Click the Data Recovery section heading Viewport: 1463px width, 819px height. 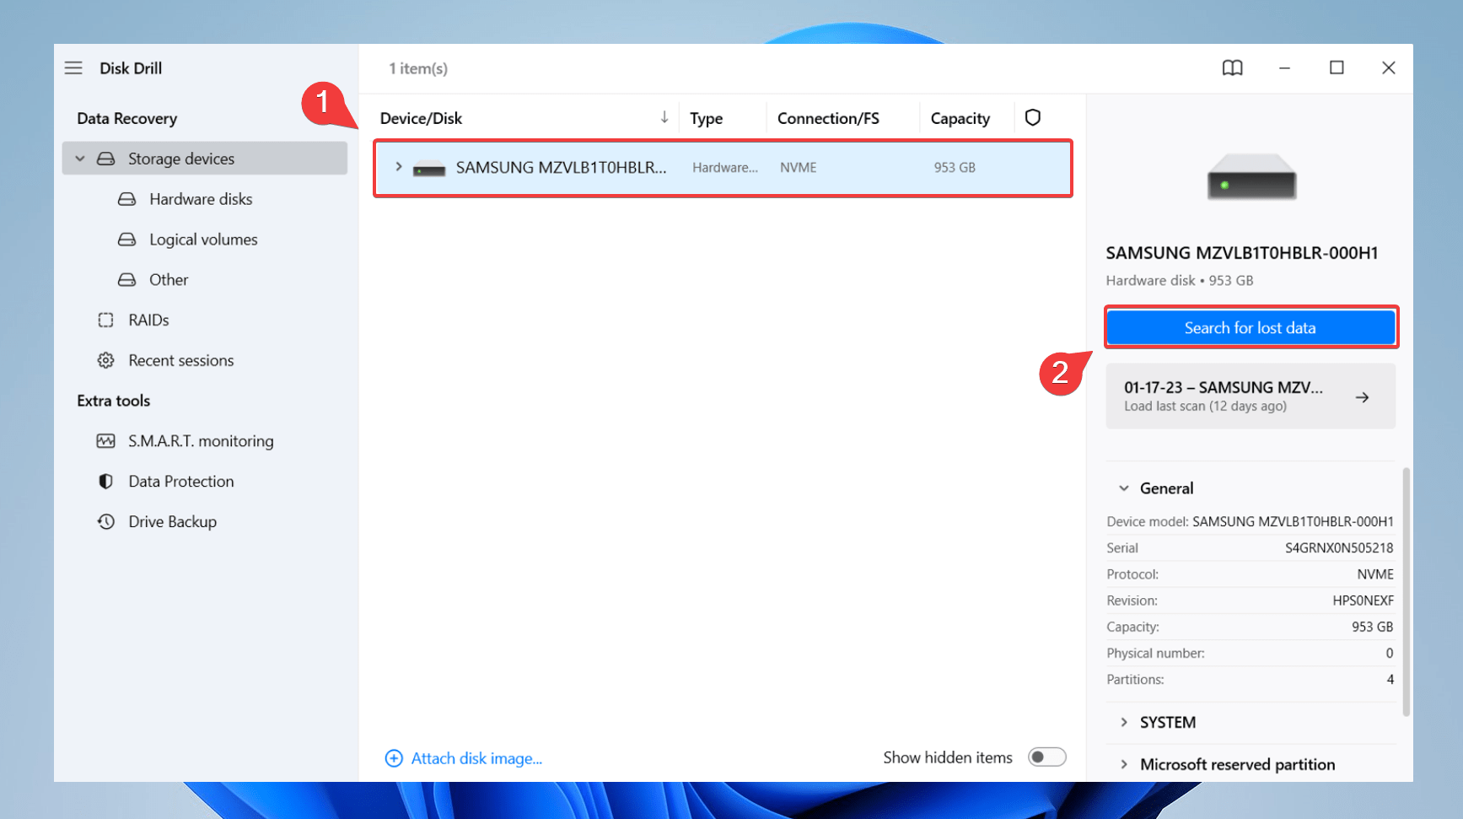click(127, 118)
